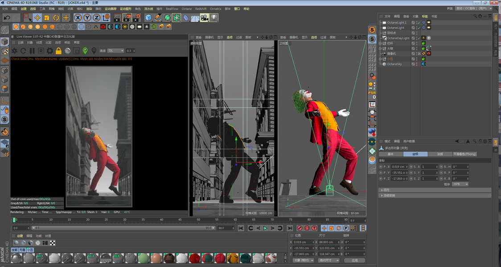Toggle the Live Viewer yellow render lock
The width and height of the screenshot is (501, 267).
pos(58,51)
